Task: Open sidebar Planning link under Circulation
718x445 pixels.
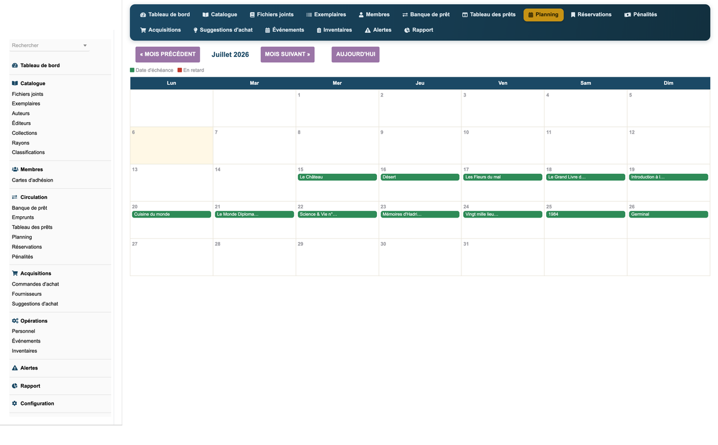Action: tap(22, 237)
